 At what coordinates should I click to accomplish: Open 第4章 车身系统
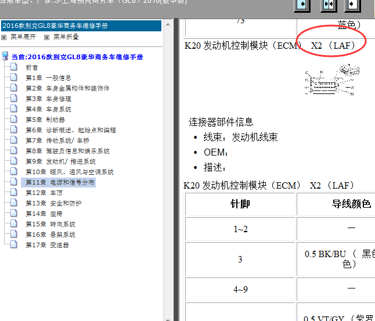pyautogui.click(x=49, y=109)
